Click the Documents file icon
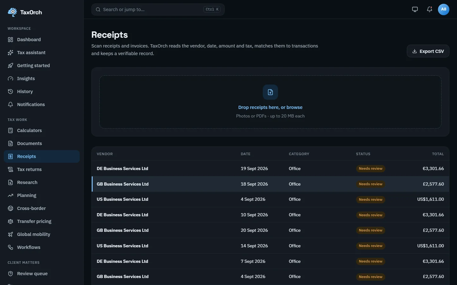The height and width of the screenshot is (285, 457). coord(10,143)
